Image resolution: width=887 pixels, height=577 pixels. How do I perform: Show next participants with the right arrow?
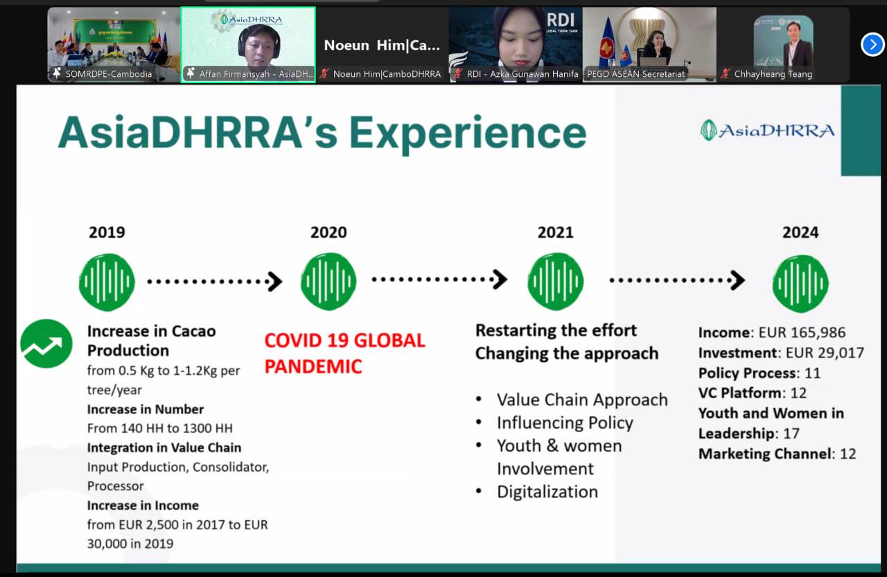(872, 44)
